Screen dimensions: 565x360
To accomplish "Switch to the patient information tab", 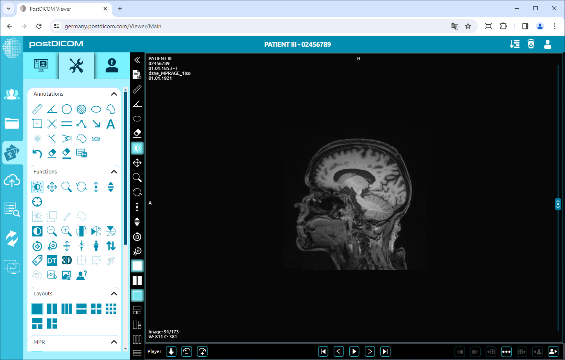I will [x=111, y=65].
